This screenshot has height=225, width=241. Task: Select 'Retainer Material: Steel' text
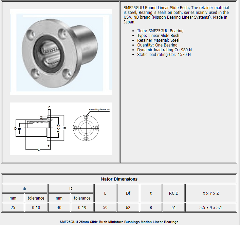158,40
